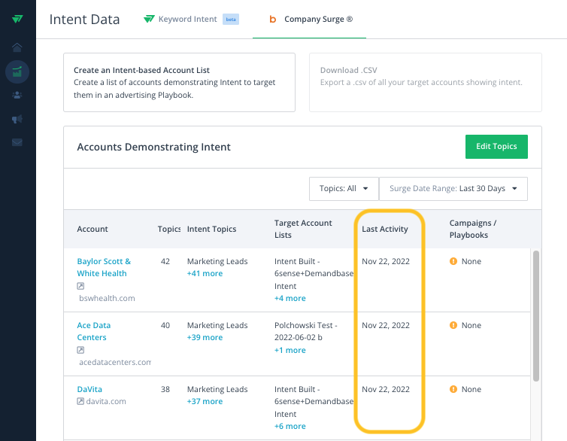567x441 pixels.
Task: Open the Topics: All dropdown
Action: 344,189
